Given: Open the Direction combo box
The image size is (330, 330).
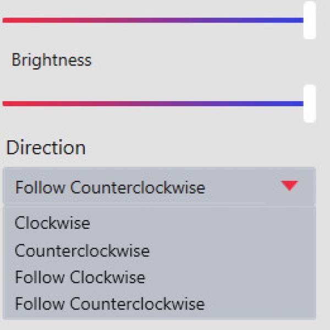Looking at the screenshot, I should click(x=158, y=187).
